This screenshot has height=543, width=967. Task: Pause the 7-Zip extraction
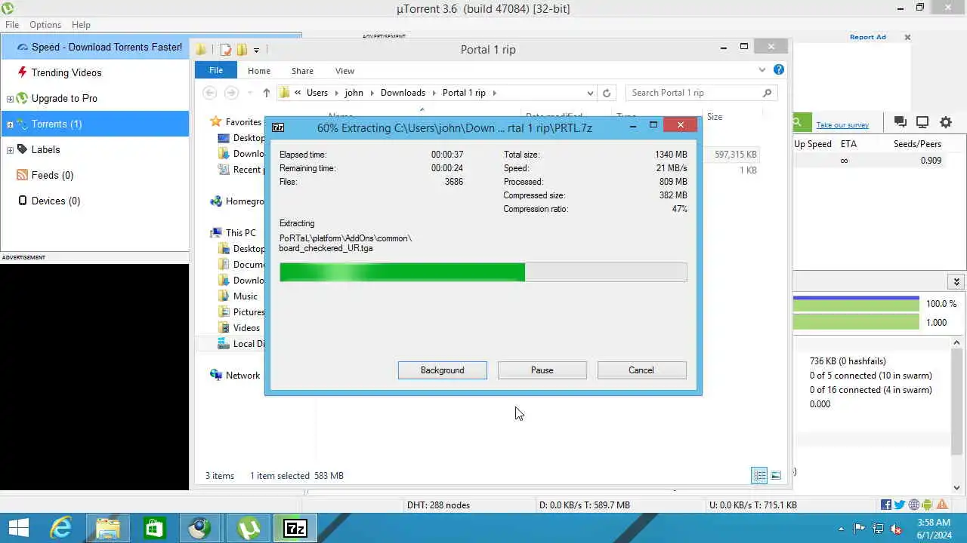[x=542, y=370]
